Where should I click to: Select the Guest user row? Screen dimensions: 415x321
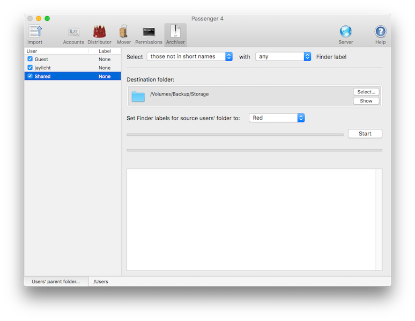pos(72,59)
